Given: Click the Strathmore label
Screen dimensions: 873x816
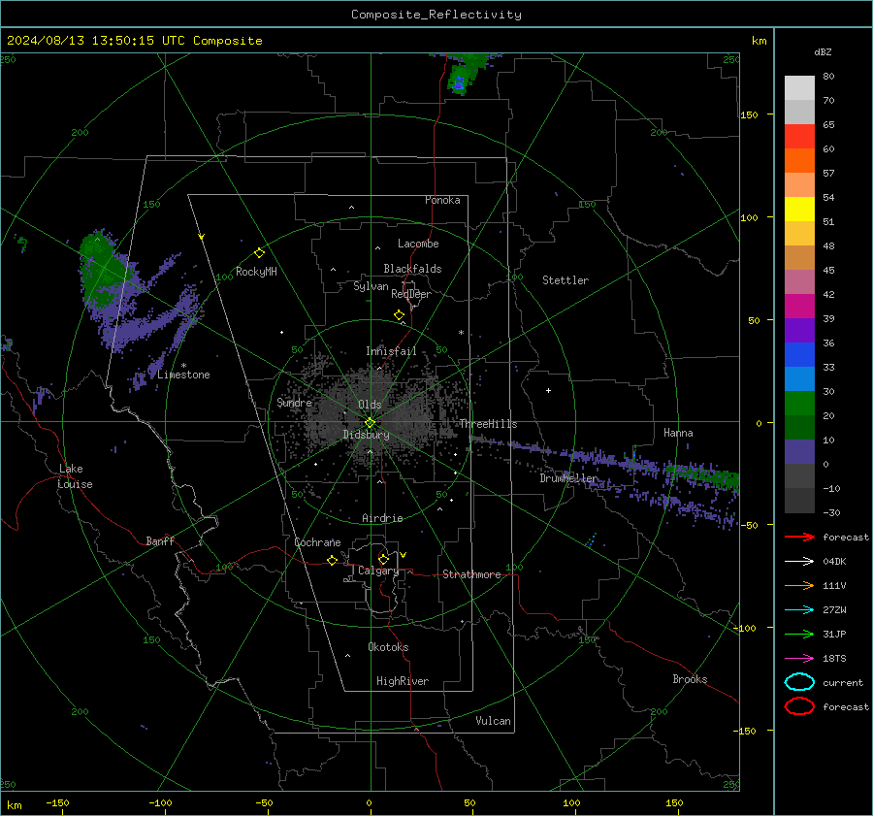Looking at the screenshot, I should tap(471, 574).
